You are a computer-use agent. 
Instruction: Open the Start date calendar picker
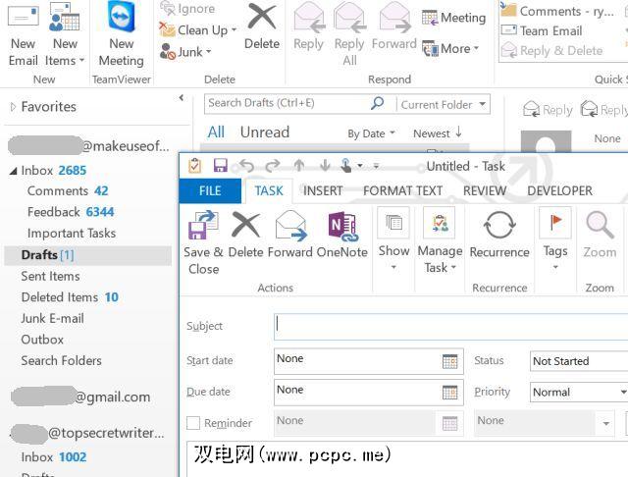point(449,361)
